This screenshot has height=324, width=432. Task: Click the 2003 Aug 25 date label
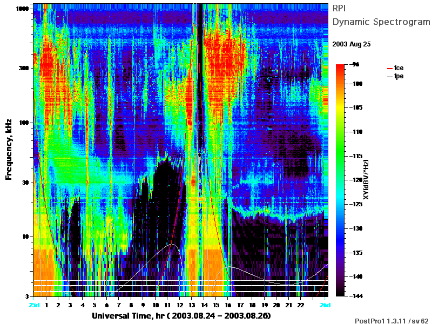tap(352, 44)
